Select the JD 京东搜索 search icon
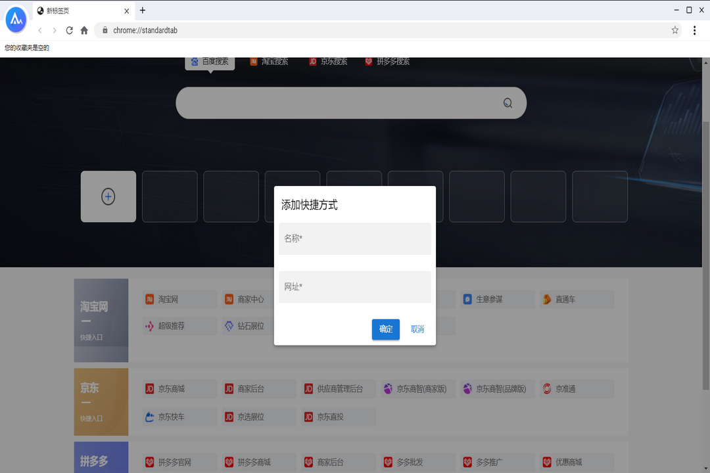Screen dimensions: 710x473 coord(312,61)
